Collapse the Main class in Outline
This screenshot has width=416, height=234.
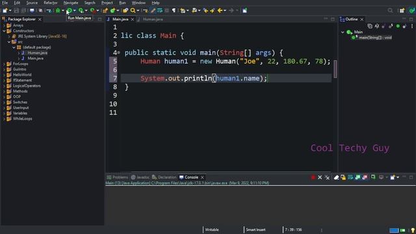343,32
